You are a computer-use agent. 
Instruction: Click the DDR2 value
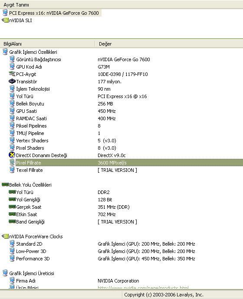coord(104,192)
